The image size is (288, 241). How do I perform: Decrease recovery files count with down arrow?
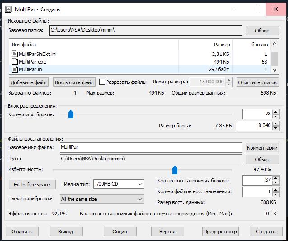tap(275, 194)
